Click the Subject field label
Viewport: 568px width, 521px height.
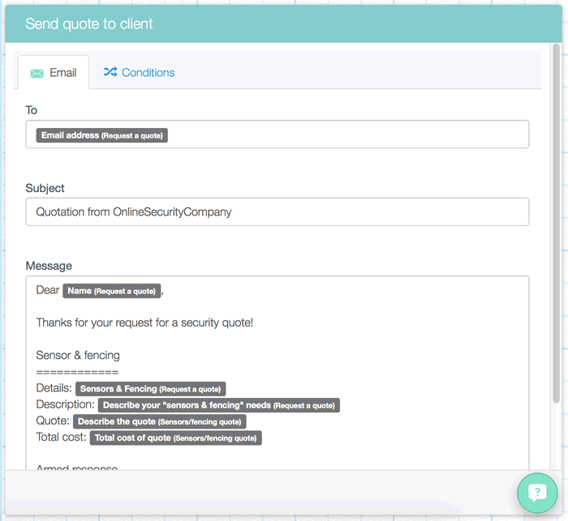(45, 188)
